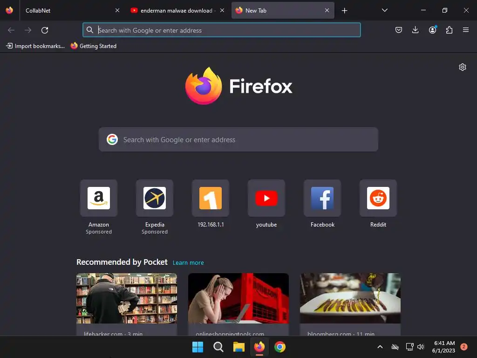Open a new tab with plus button
The width and height of the screenshot is (477, 358).
click(x=344, y=11)
